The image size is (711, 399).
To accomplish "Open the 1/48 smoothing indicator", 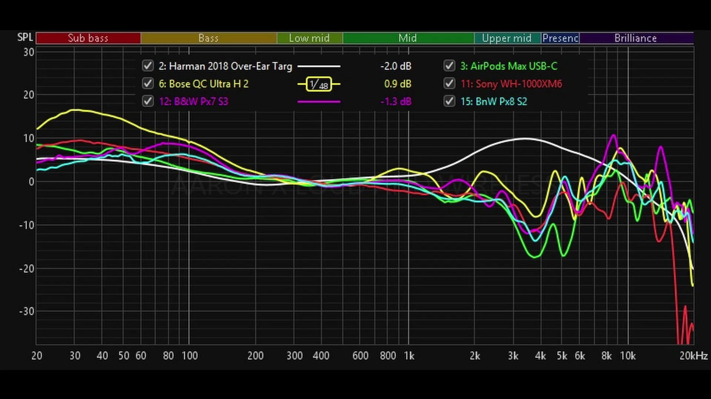I will pyautogui.click(x=319, y=84).
